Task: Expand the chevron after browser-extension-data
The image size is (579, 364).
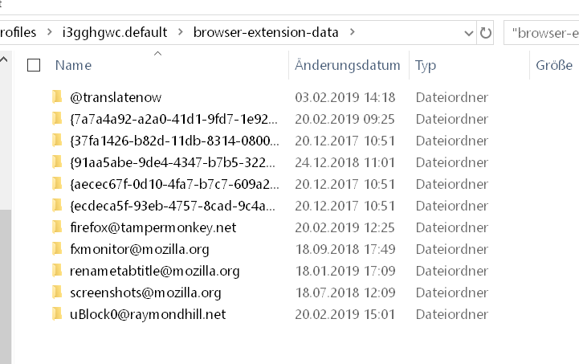Action: (352, 33)
